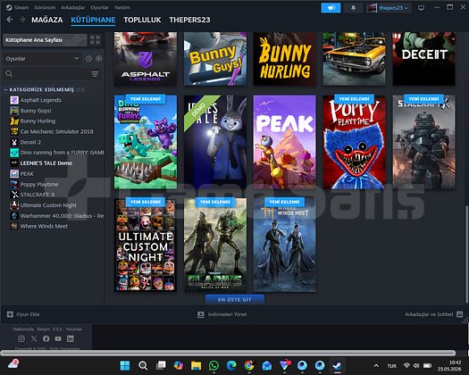Open Google Chrome from the taskbar
469x375 pixels.
click(249, 365)
